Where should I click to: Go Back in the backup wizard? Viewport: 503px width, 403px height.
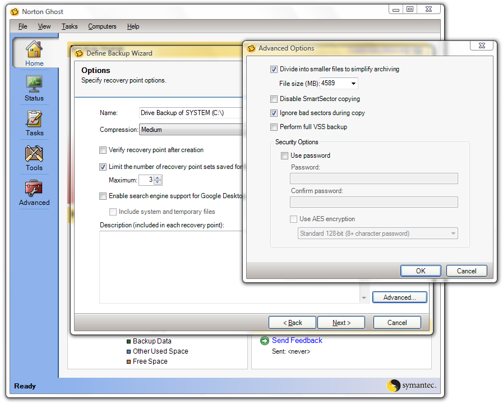click(292, 323)
